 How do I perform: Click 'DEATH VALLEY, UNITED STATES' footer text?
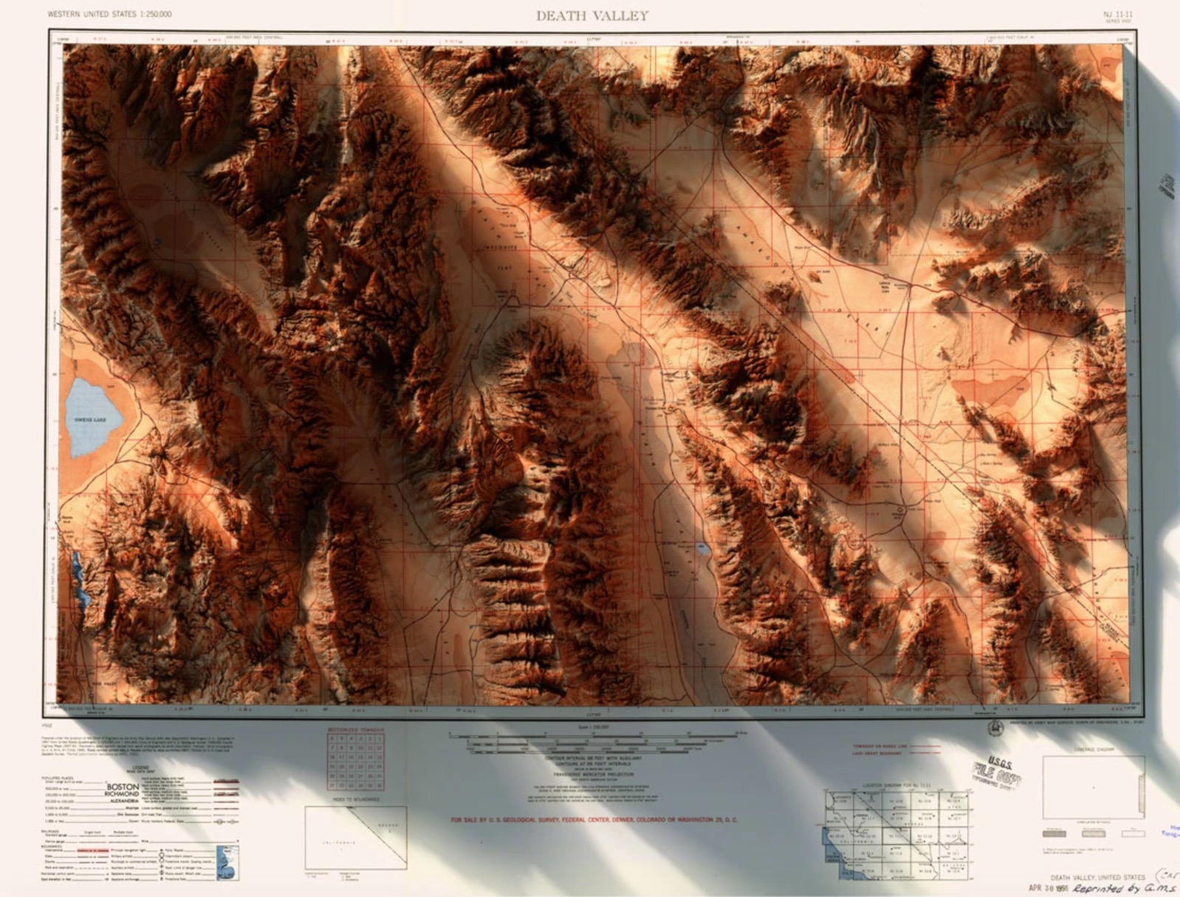tap(1097, 877)
